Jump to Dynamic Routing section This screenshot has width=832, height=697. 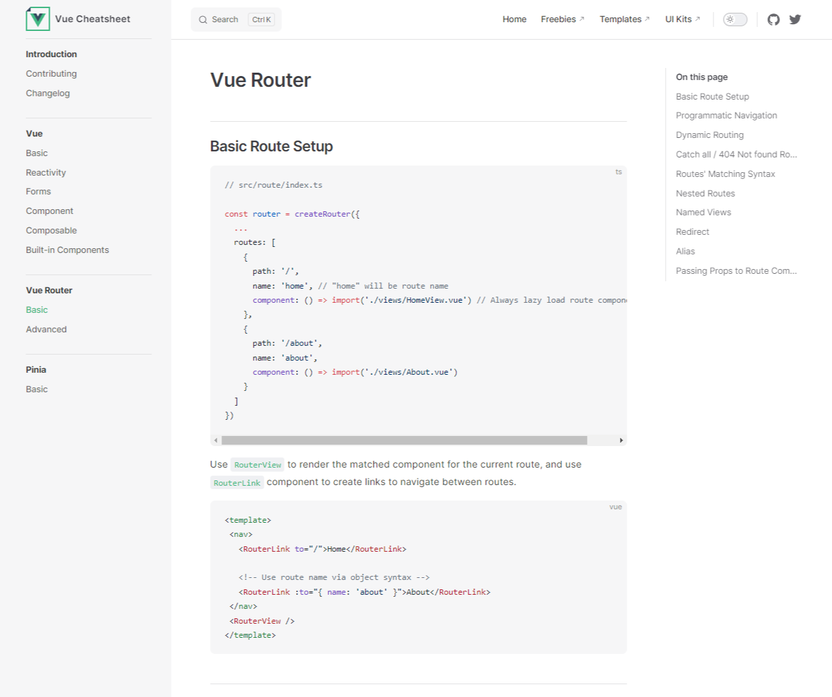(709, 135)
